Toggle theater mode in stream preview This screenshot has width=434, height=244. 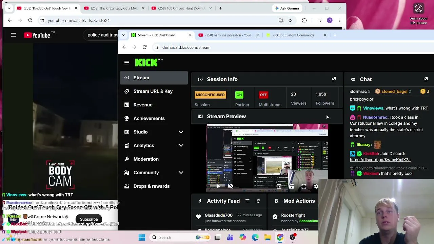[292, 186]
